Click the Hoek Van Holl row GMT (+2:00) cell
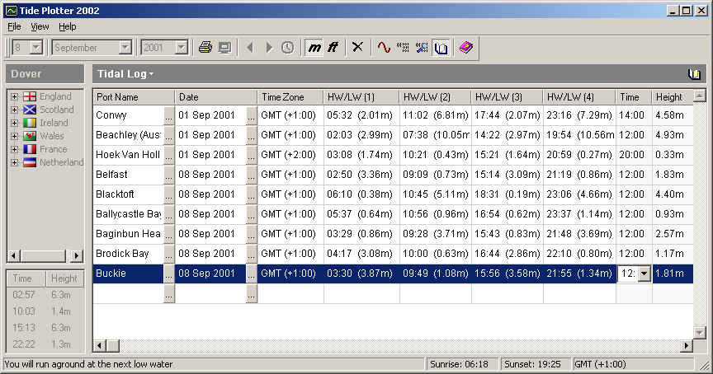 (x=290, y=155)
